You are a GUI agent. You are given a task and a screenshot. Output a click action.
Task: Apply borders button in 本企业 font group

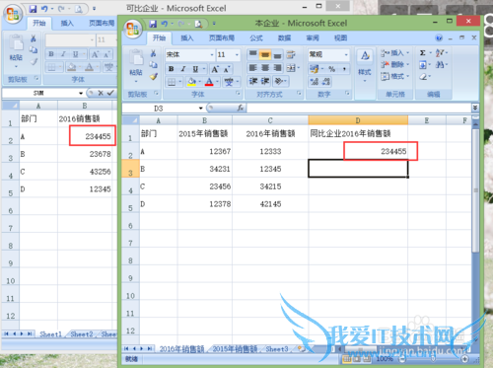pyautogui.click(x=172, y=82)
